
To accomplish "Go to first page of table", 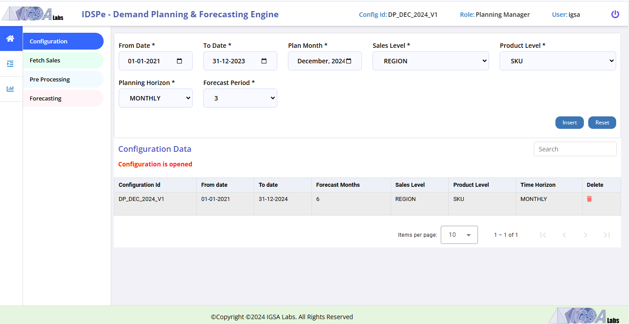I will (x=543, y=235).
